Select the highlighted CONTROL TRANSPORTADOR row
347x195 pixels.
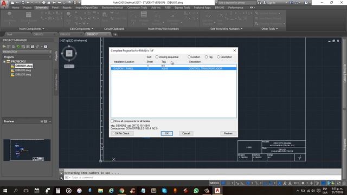(173, 69)
